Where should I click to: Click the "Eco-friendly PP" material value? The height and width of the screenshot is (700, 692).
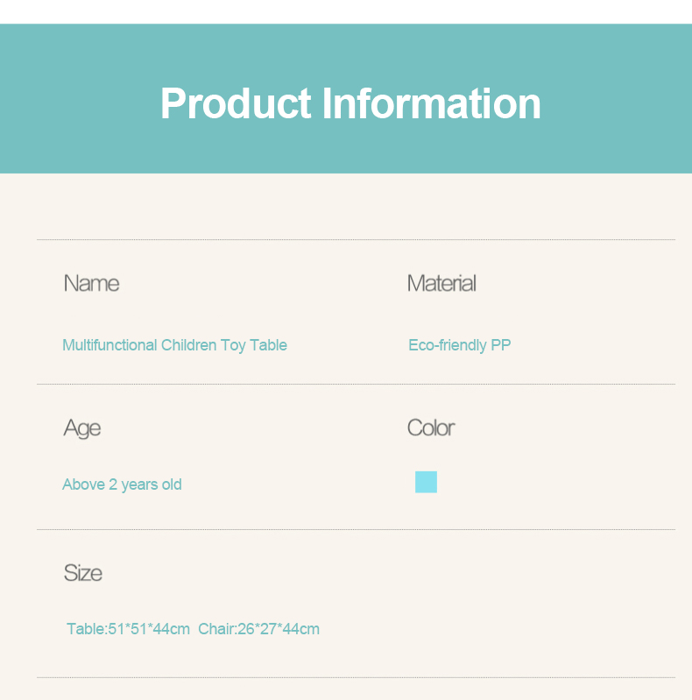(x=459, y=345)
